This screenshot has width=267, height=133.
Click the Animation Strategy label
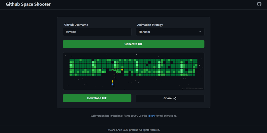150,25
